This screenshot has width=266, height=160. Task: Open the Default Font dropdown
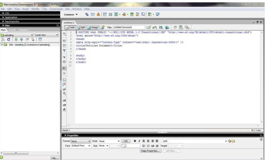point(81,146)
